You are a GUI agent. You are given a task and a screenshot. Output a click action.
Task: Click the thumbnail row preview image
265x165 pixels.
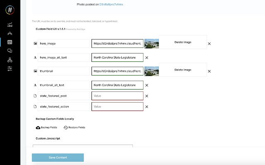click(x=152, y=71)
